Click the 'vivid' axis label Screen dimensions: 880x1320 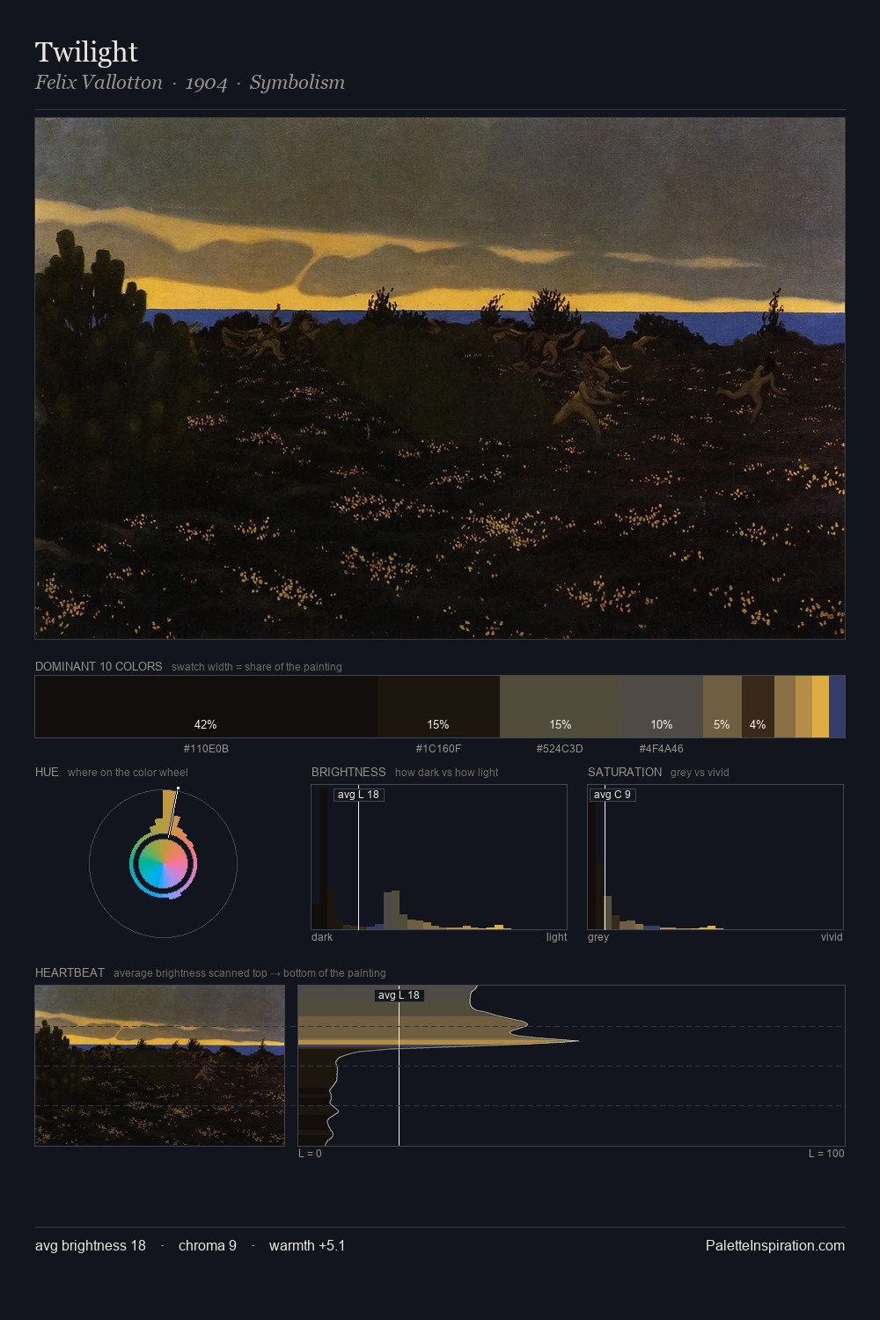832,937
